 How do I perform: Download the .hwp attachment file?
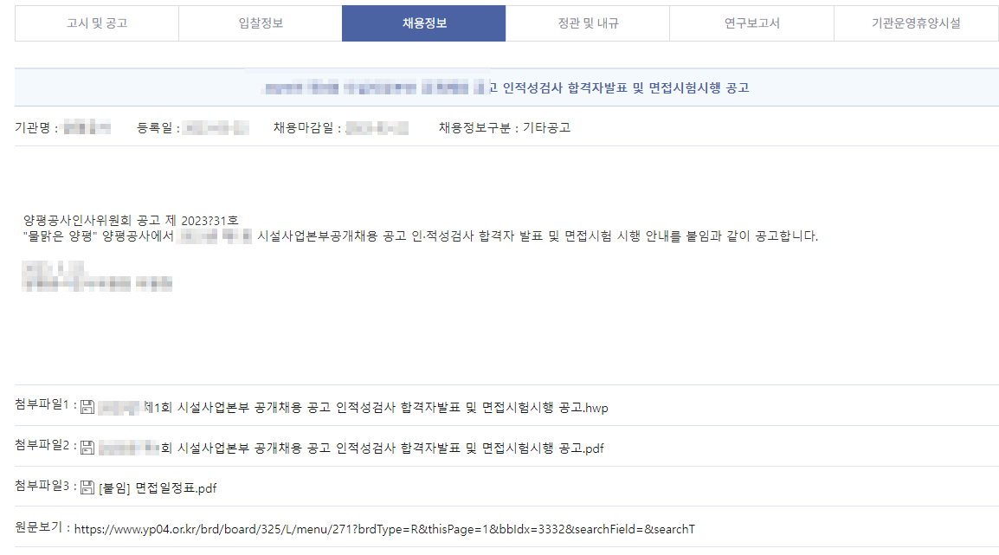(x=353, y=408)
